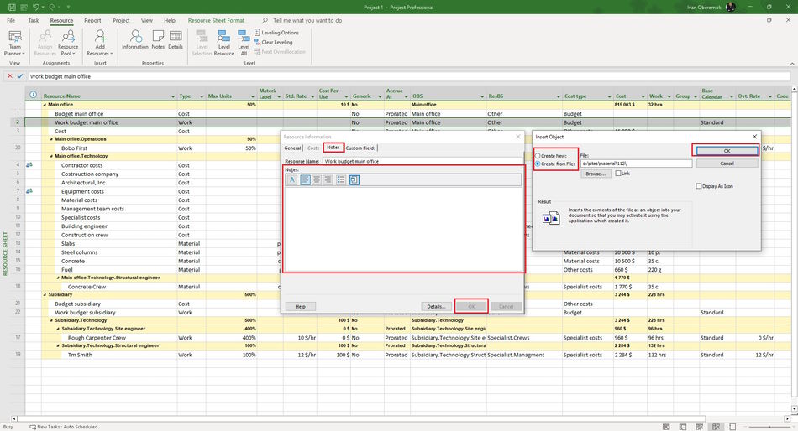Open the Resource Sheet Format tab
The width and height of the screenshot is (798, 431).
216,20
